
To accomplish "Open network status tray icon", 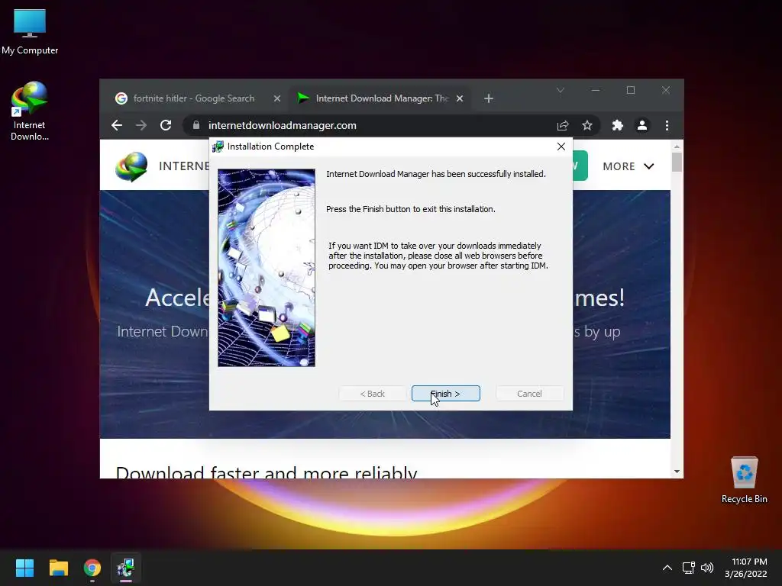I will [x=689, y=568].
